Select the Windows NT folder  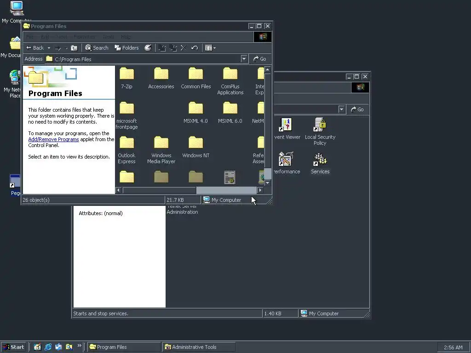tap(196, 148)
